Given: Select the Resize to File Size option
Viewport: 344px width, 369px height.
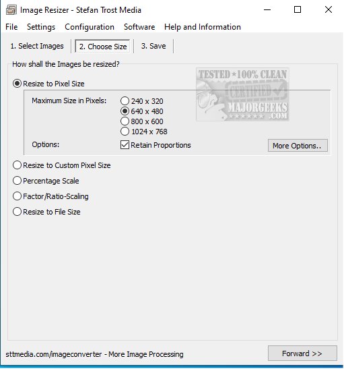Looking at the screenshot, I should point(46,212).
